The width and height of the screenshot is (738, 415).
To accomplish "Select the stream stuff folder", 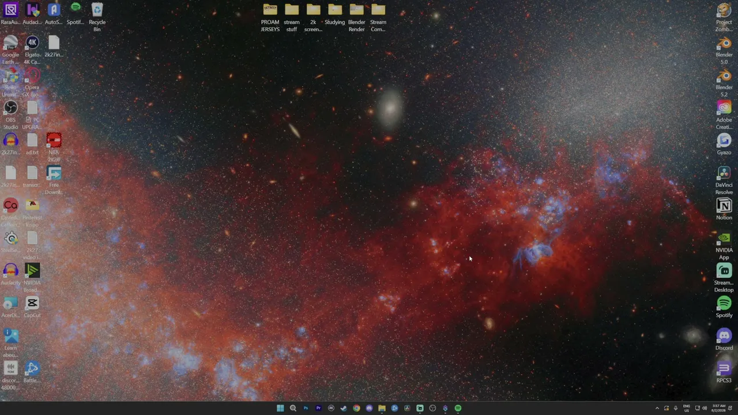I will coord(292,17).
